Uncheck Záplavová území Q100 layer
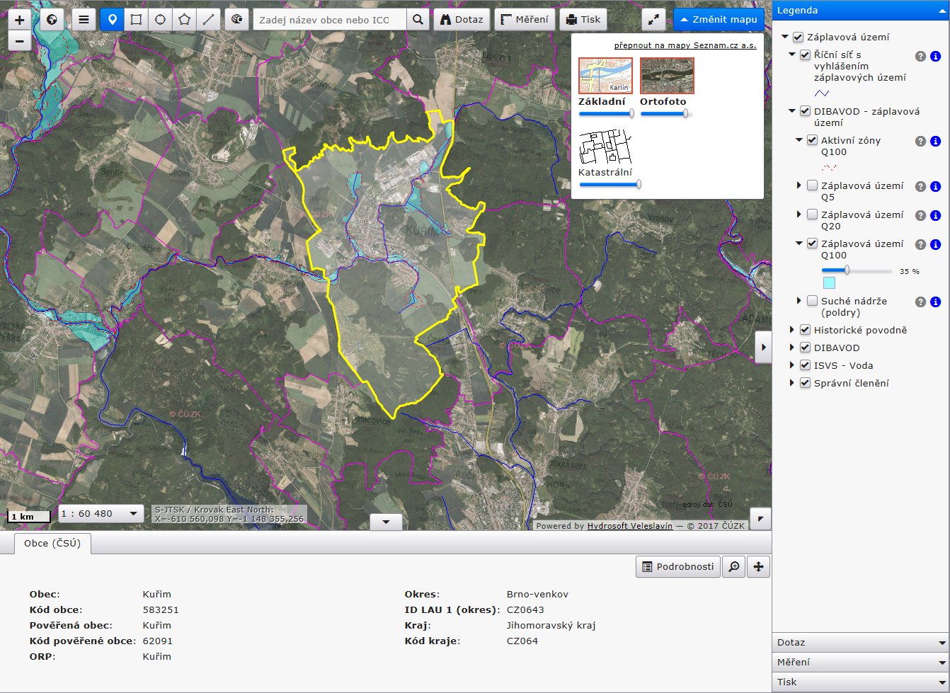Image resolution: width=950 pixels, height=693 pixels. pos(812,244)
